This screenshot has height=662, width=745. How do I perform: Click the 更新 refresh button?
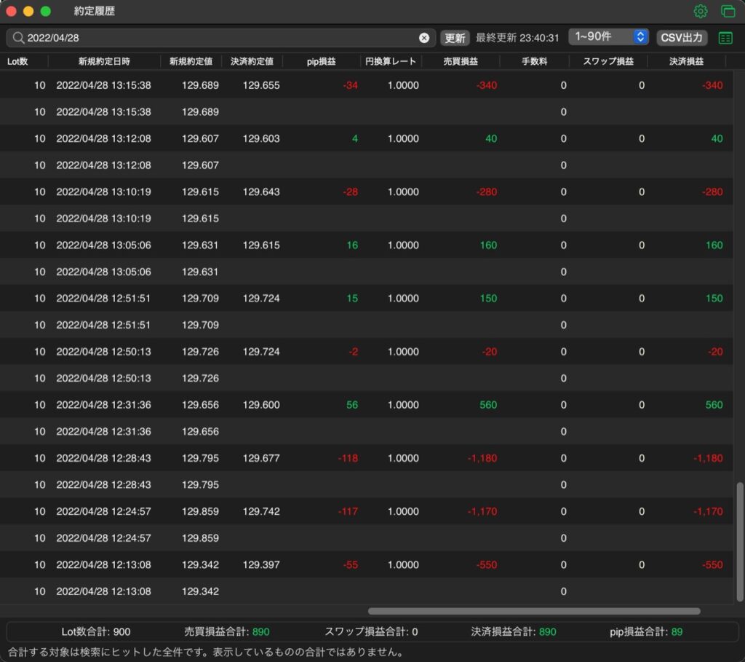coord(455,38)
